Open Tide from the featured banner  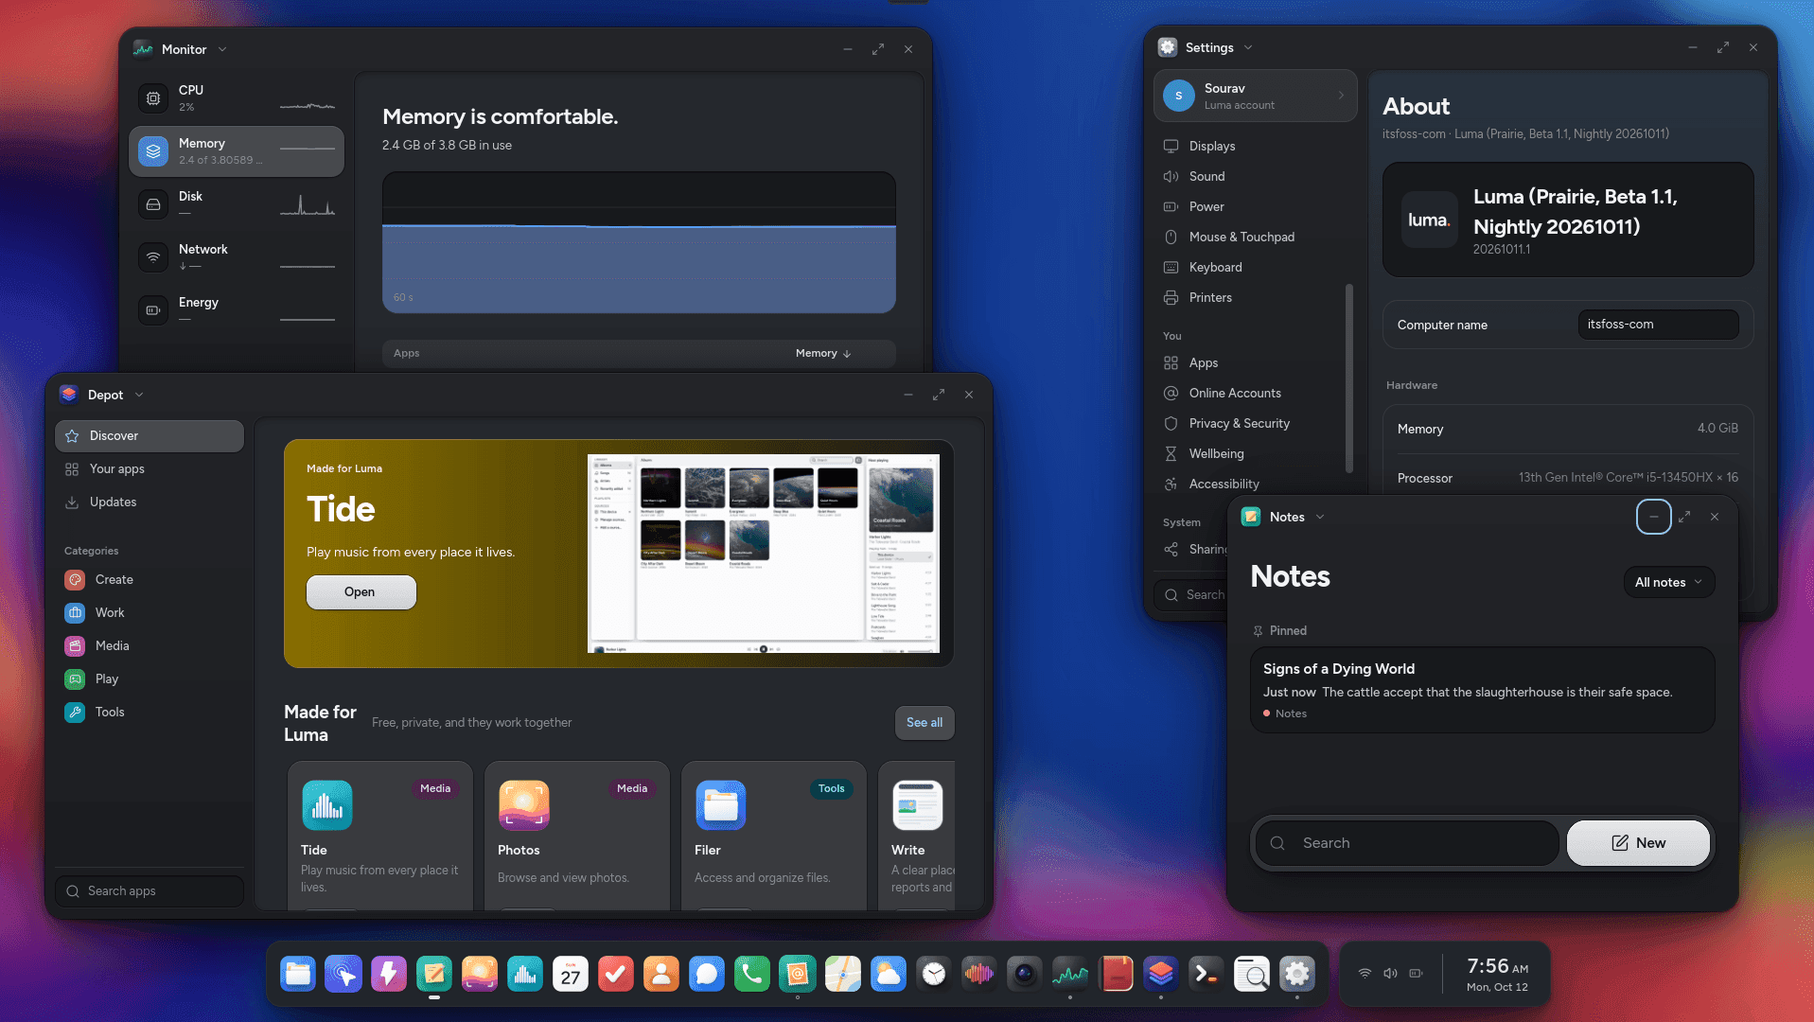pos(361,591)
